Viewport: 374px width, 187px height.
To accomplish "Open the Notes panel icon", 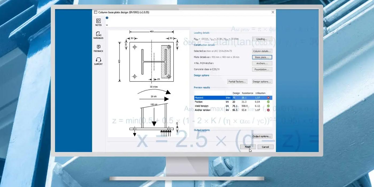I will [98, 21].
